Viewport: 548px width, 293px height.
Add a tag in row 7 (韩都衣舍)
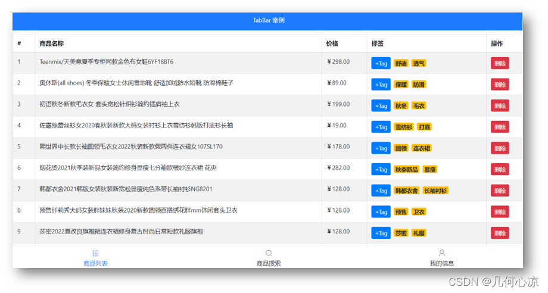381,191
